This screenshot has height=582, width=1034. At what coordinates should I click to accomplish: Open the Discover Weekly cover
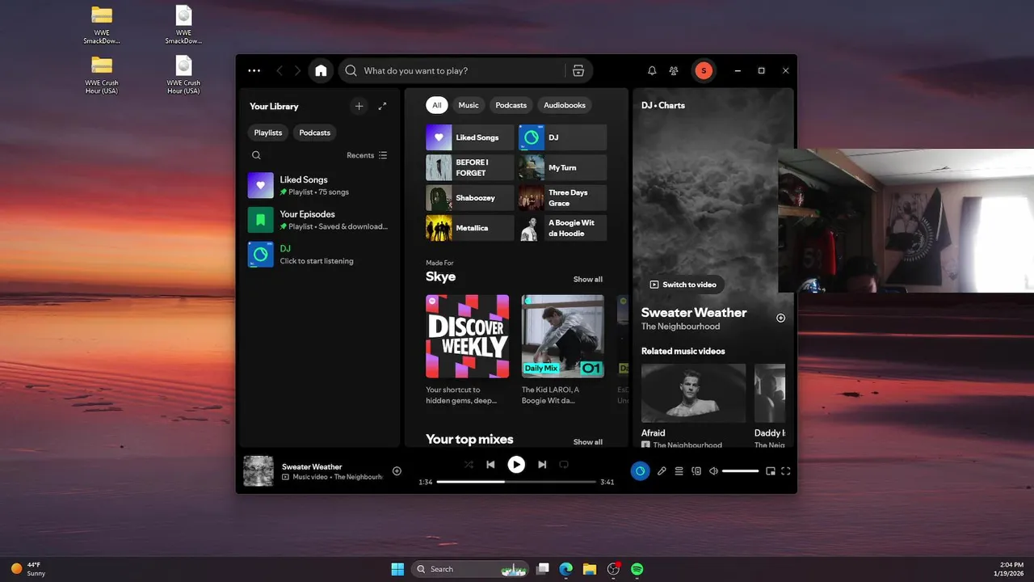click(468, 336)
